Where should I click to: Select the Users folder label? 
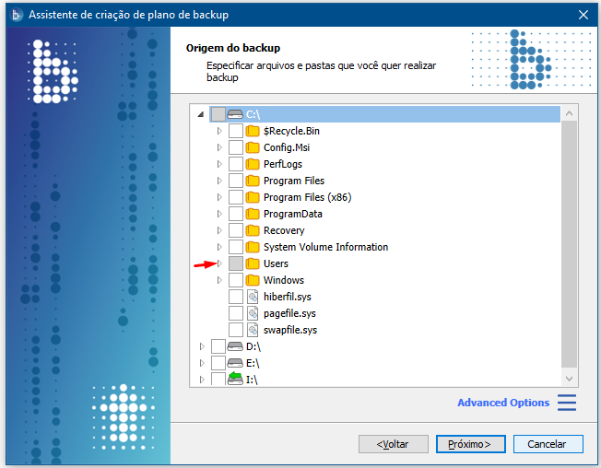276,263
